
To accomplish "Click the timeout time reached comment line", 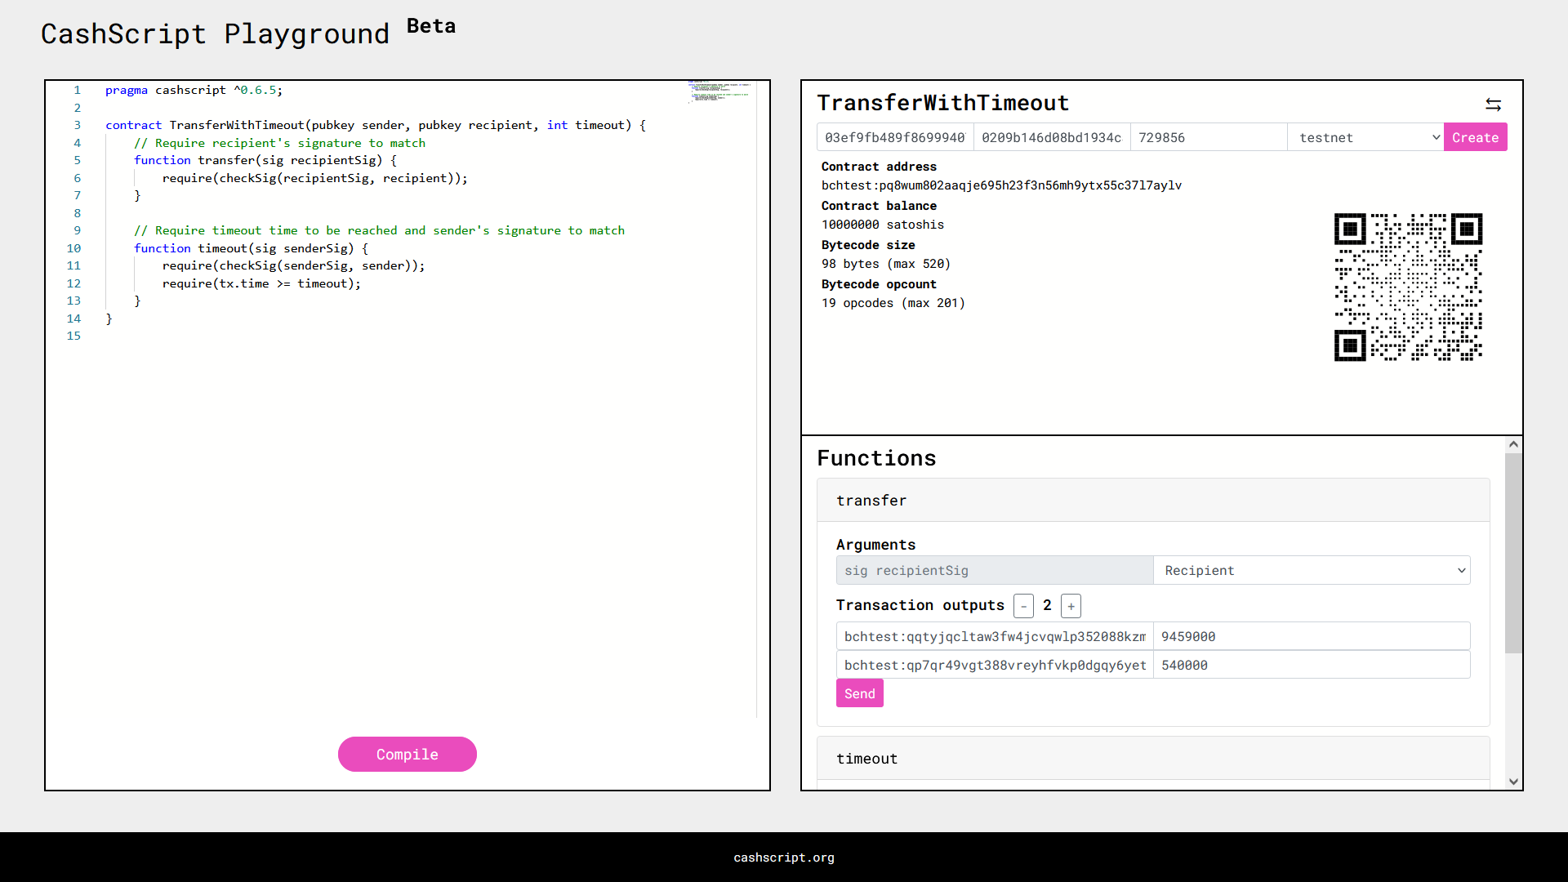I will coord(379,230).
